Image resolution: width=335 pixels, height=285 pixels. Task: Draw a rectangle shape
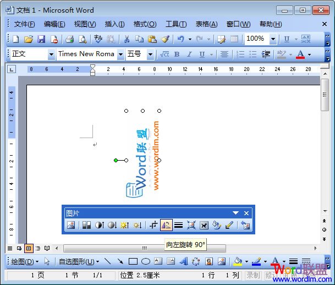point(133,261)
